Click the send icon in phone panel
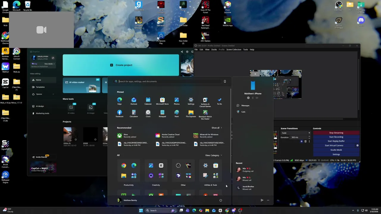381x214 pixels. 262,200
